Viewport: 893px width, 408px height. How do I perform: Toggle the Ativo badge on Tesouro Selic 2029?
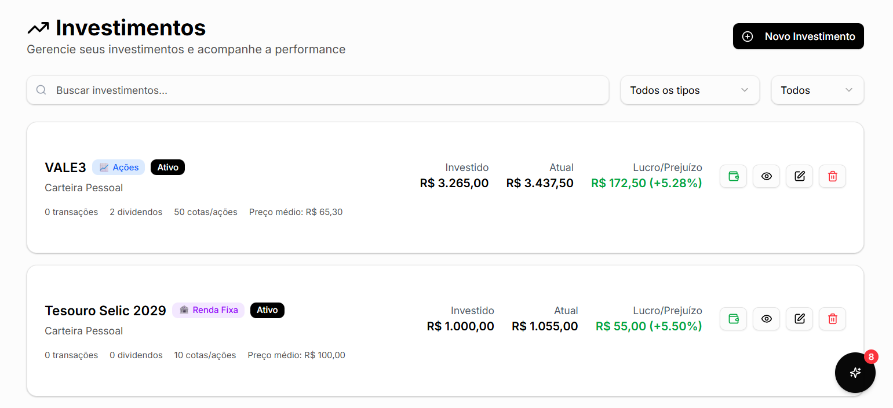click(x=267, y=310)
